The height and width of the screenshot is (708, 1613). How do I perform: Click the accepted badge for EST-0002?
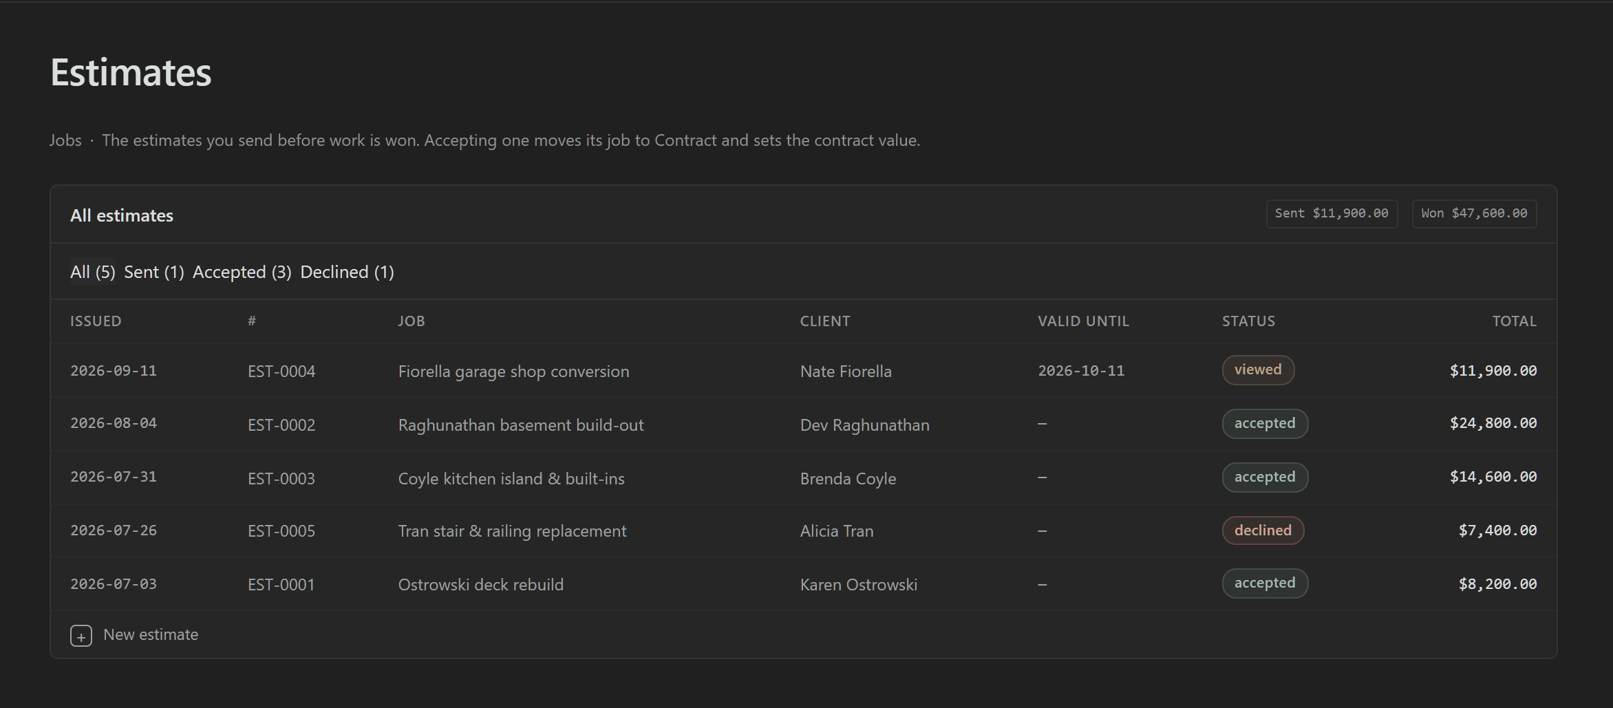[1265, 424]
